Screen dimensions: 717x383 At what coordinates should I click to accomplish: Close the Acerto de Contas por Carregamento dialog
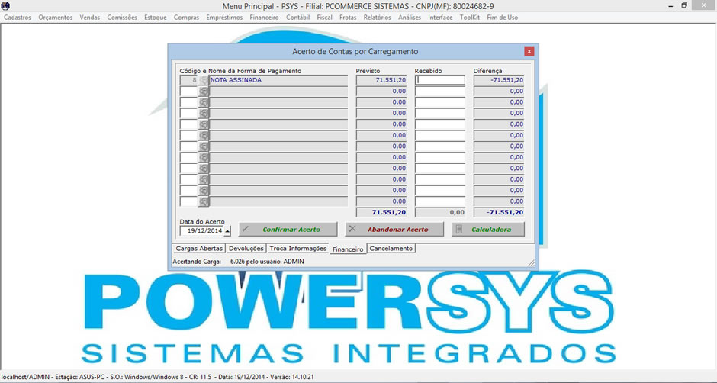[529, 51]
